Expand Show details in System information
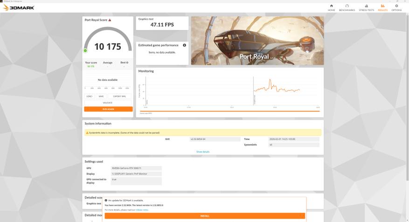The height and width of the screenshot is (222, 409). point(203,152)
